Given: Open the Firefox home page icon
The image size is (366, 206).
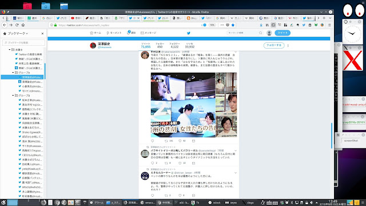Looking at the screenshot, I should point(23,25).
